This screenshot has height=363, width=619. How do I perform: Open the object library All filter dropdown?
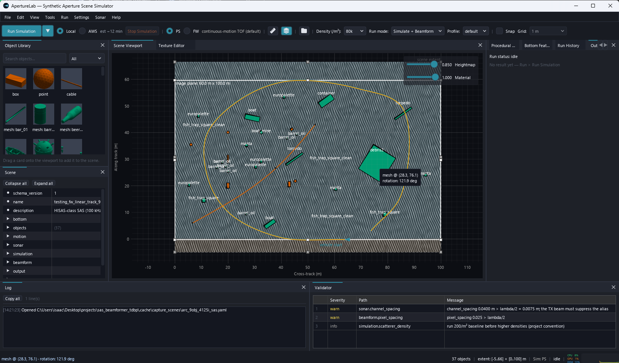[87, 58]
